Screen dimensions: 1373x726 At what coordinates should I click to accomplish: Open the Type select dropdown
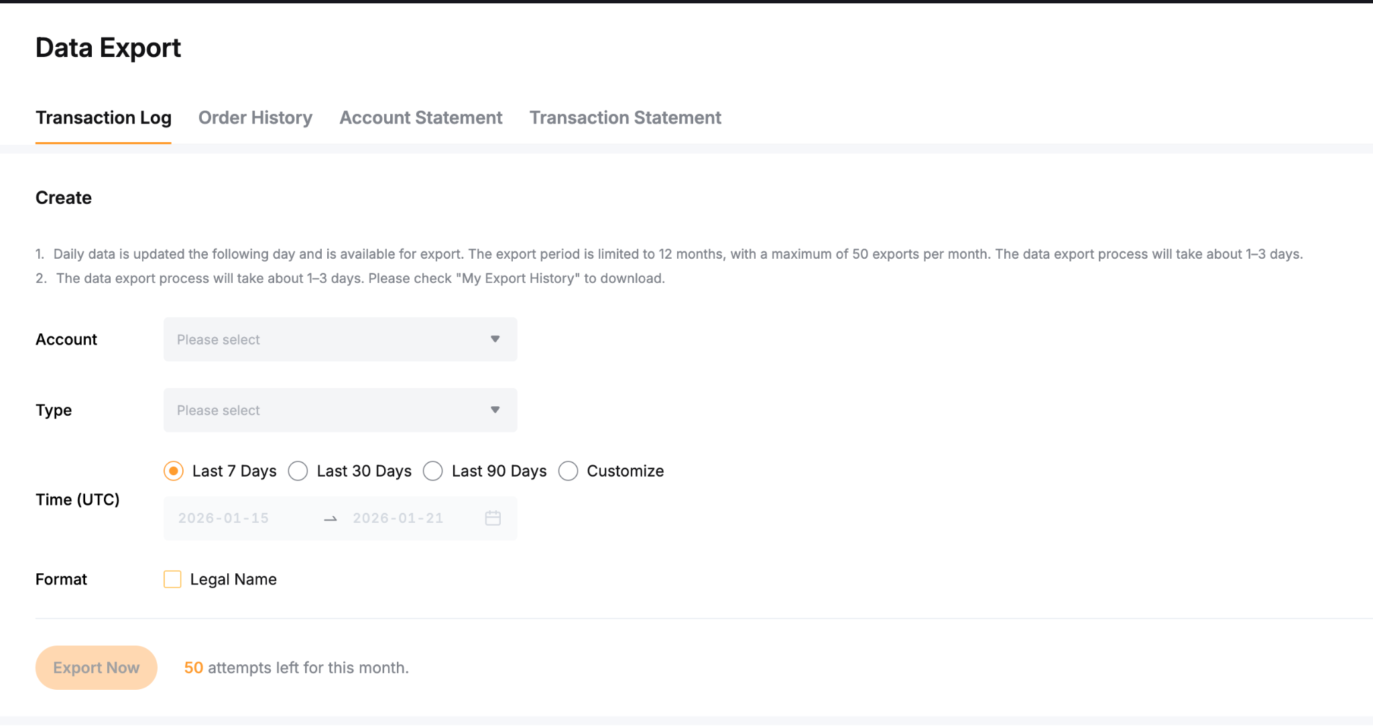click(x=329, y=410)
